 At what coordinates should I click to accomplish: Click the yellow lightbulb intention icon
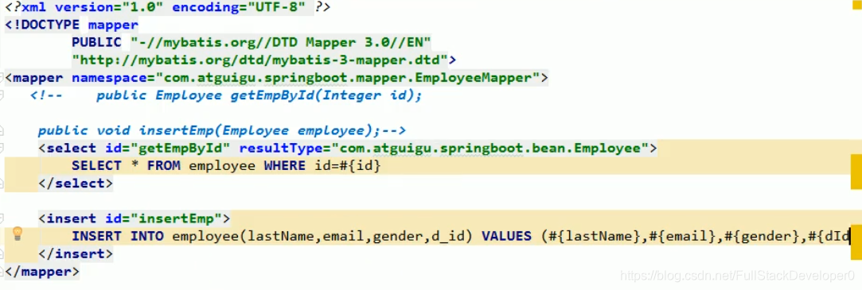pos(18,234)
